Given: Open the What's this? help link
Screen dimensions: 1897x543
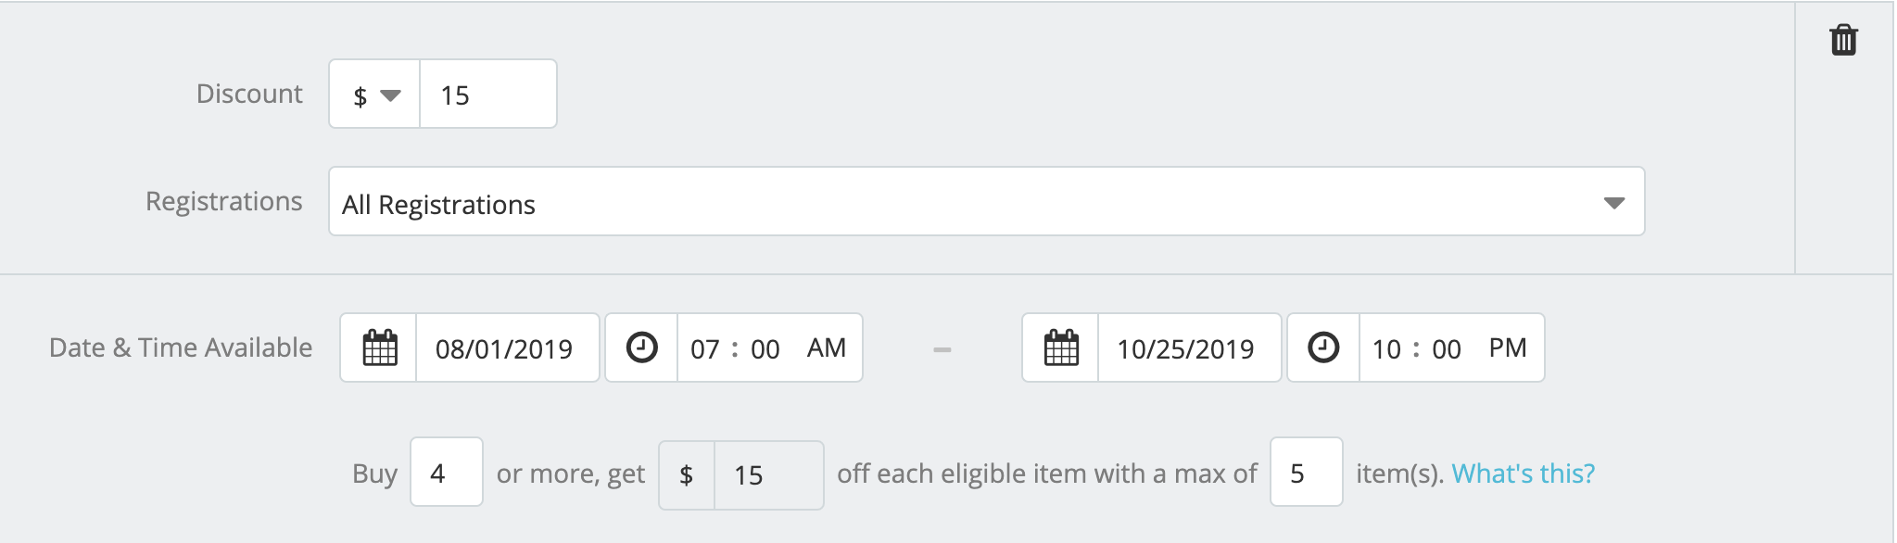Looking at the screenshot, I should pos(1524,474).
